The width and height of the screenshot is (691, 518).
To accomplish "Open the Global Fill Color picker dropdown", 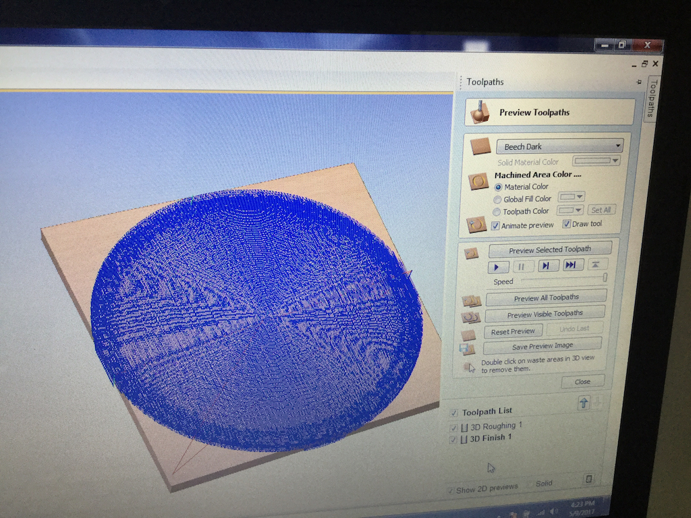I will [571, 196].
